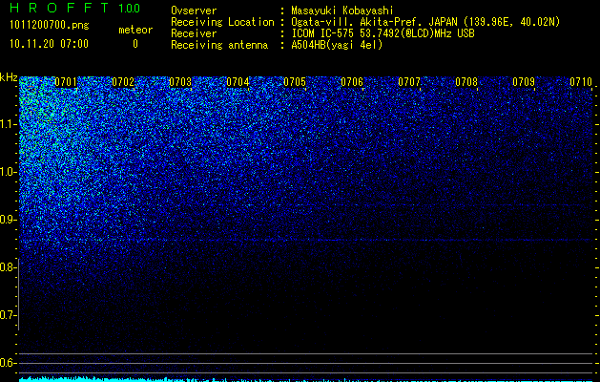
Task: Click the 0708 time marker
Action: [x=466, y=82]
